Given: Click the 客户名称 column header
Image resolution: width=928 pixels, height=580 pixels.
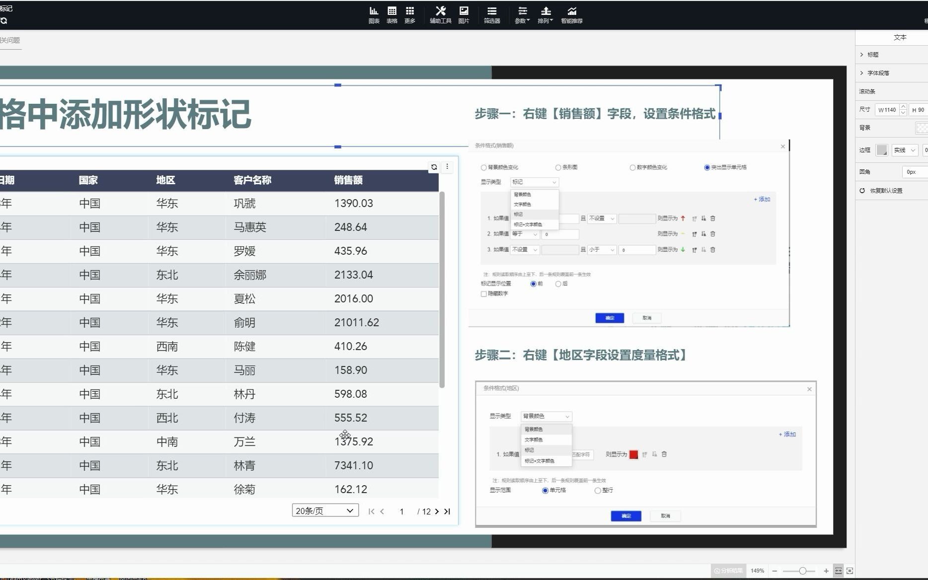Looking at the screenshot, I should point(252,180).
